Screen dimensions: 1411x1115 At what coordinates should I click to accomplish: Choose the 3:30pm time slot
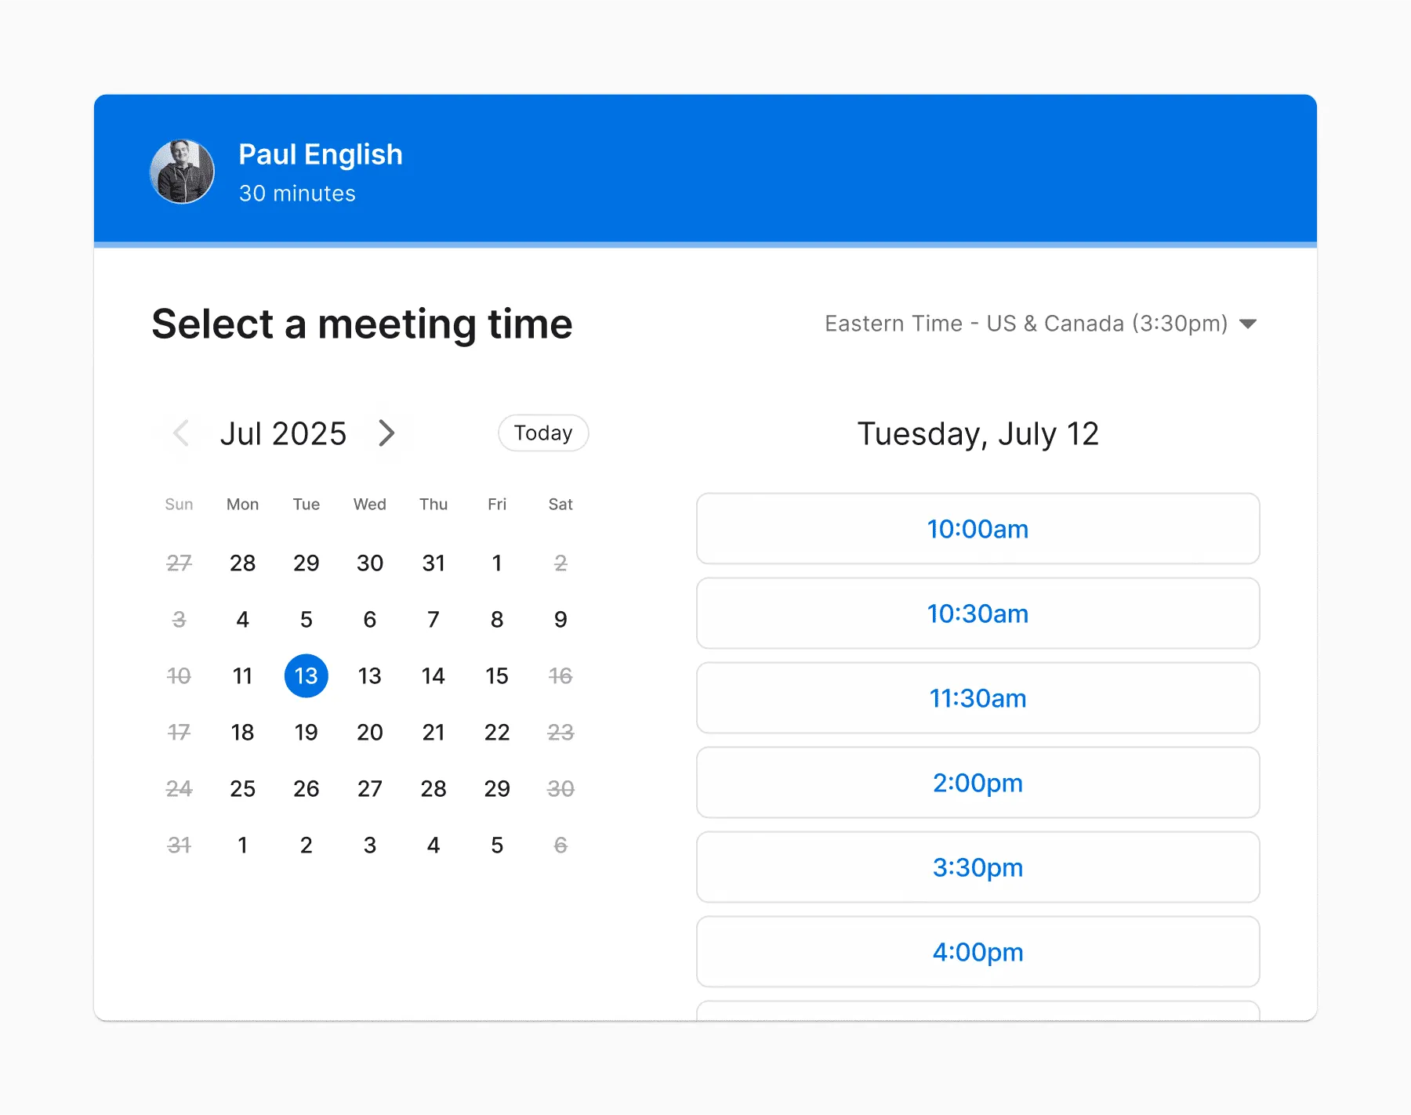pyautogui.click(x=978, y=867)
